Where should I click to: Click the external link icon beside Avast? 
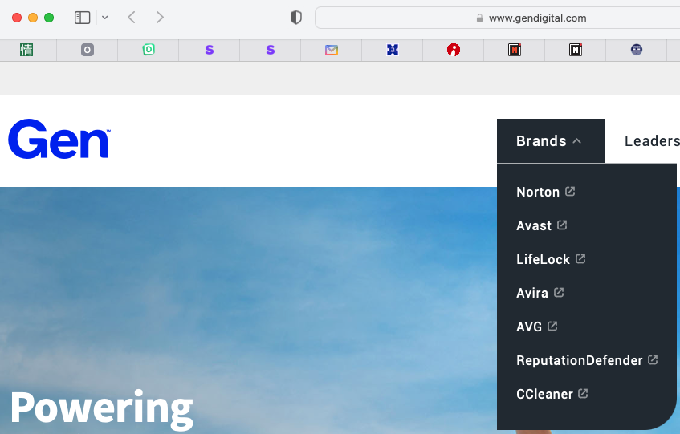pos(562,225)
